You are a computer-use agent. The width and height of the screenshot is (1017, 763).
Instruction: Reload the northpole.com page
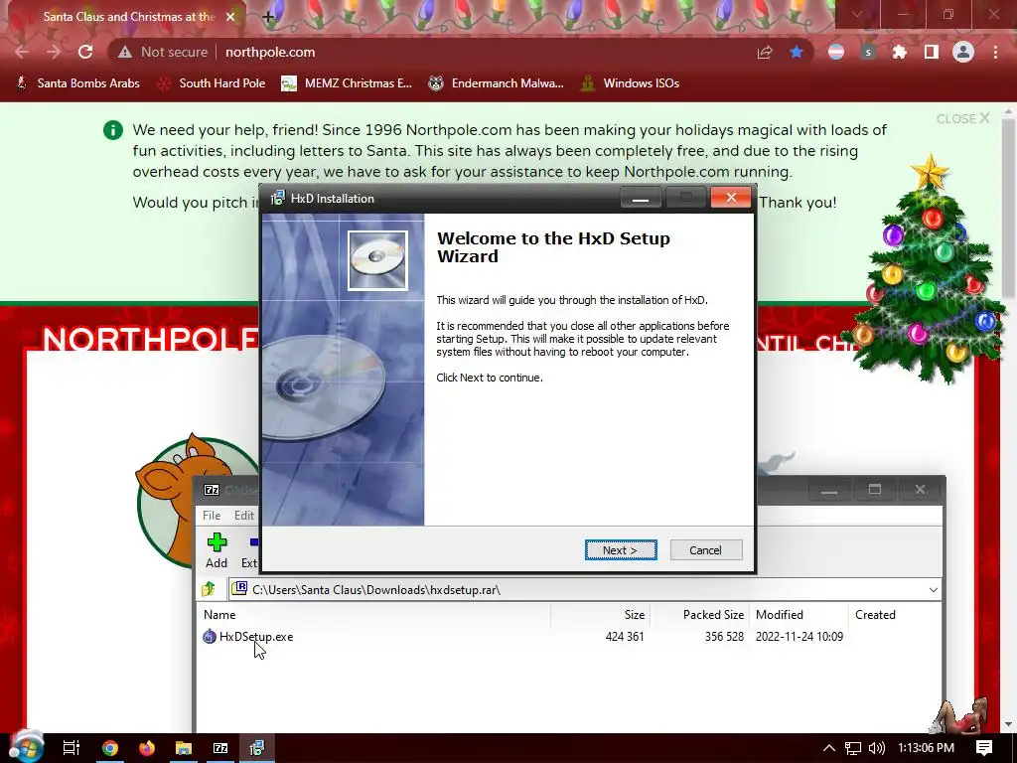85,52
